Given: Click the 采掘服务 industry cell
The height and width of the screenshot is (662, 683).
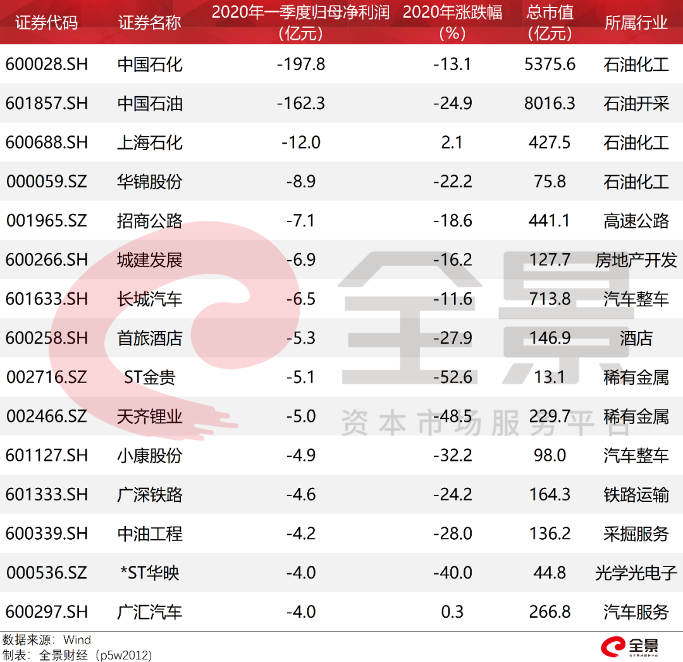Looking at the screenshot, I should [x=636, y=534].
